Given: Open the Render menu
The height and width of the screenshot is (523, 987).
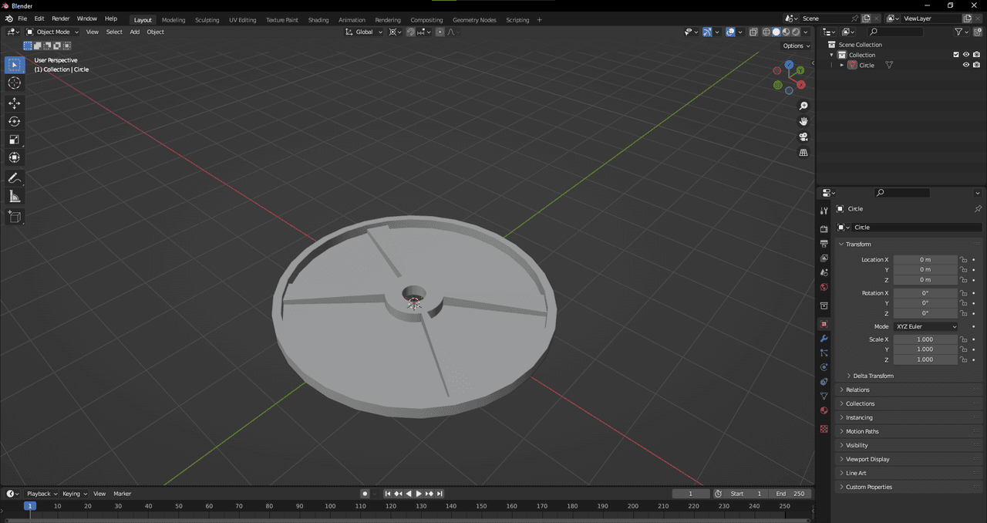Looking at the screenshot, I should [x=60, y=19].
